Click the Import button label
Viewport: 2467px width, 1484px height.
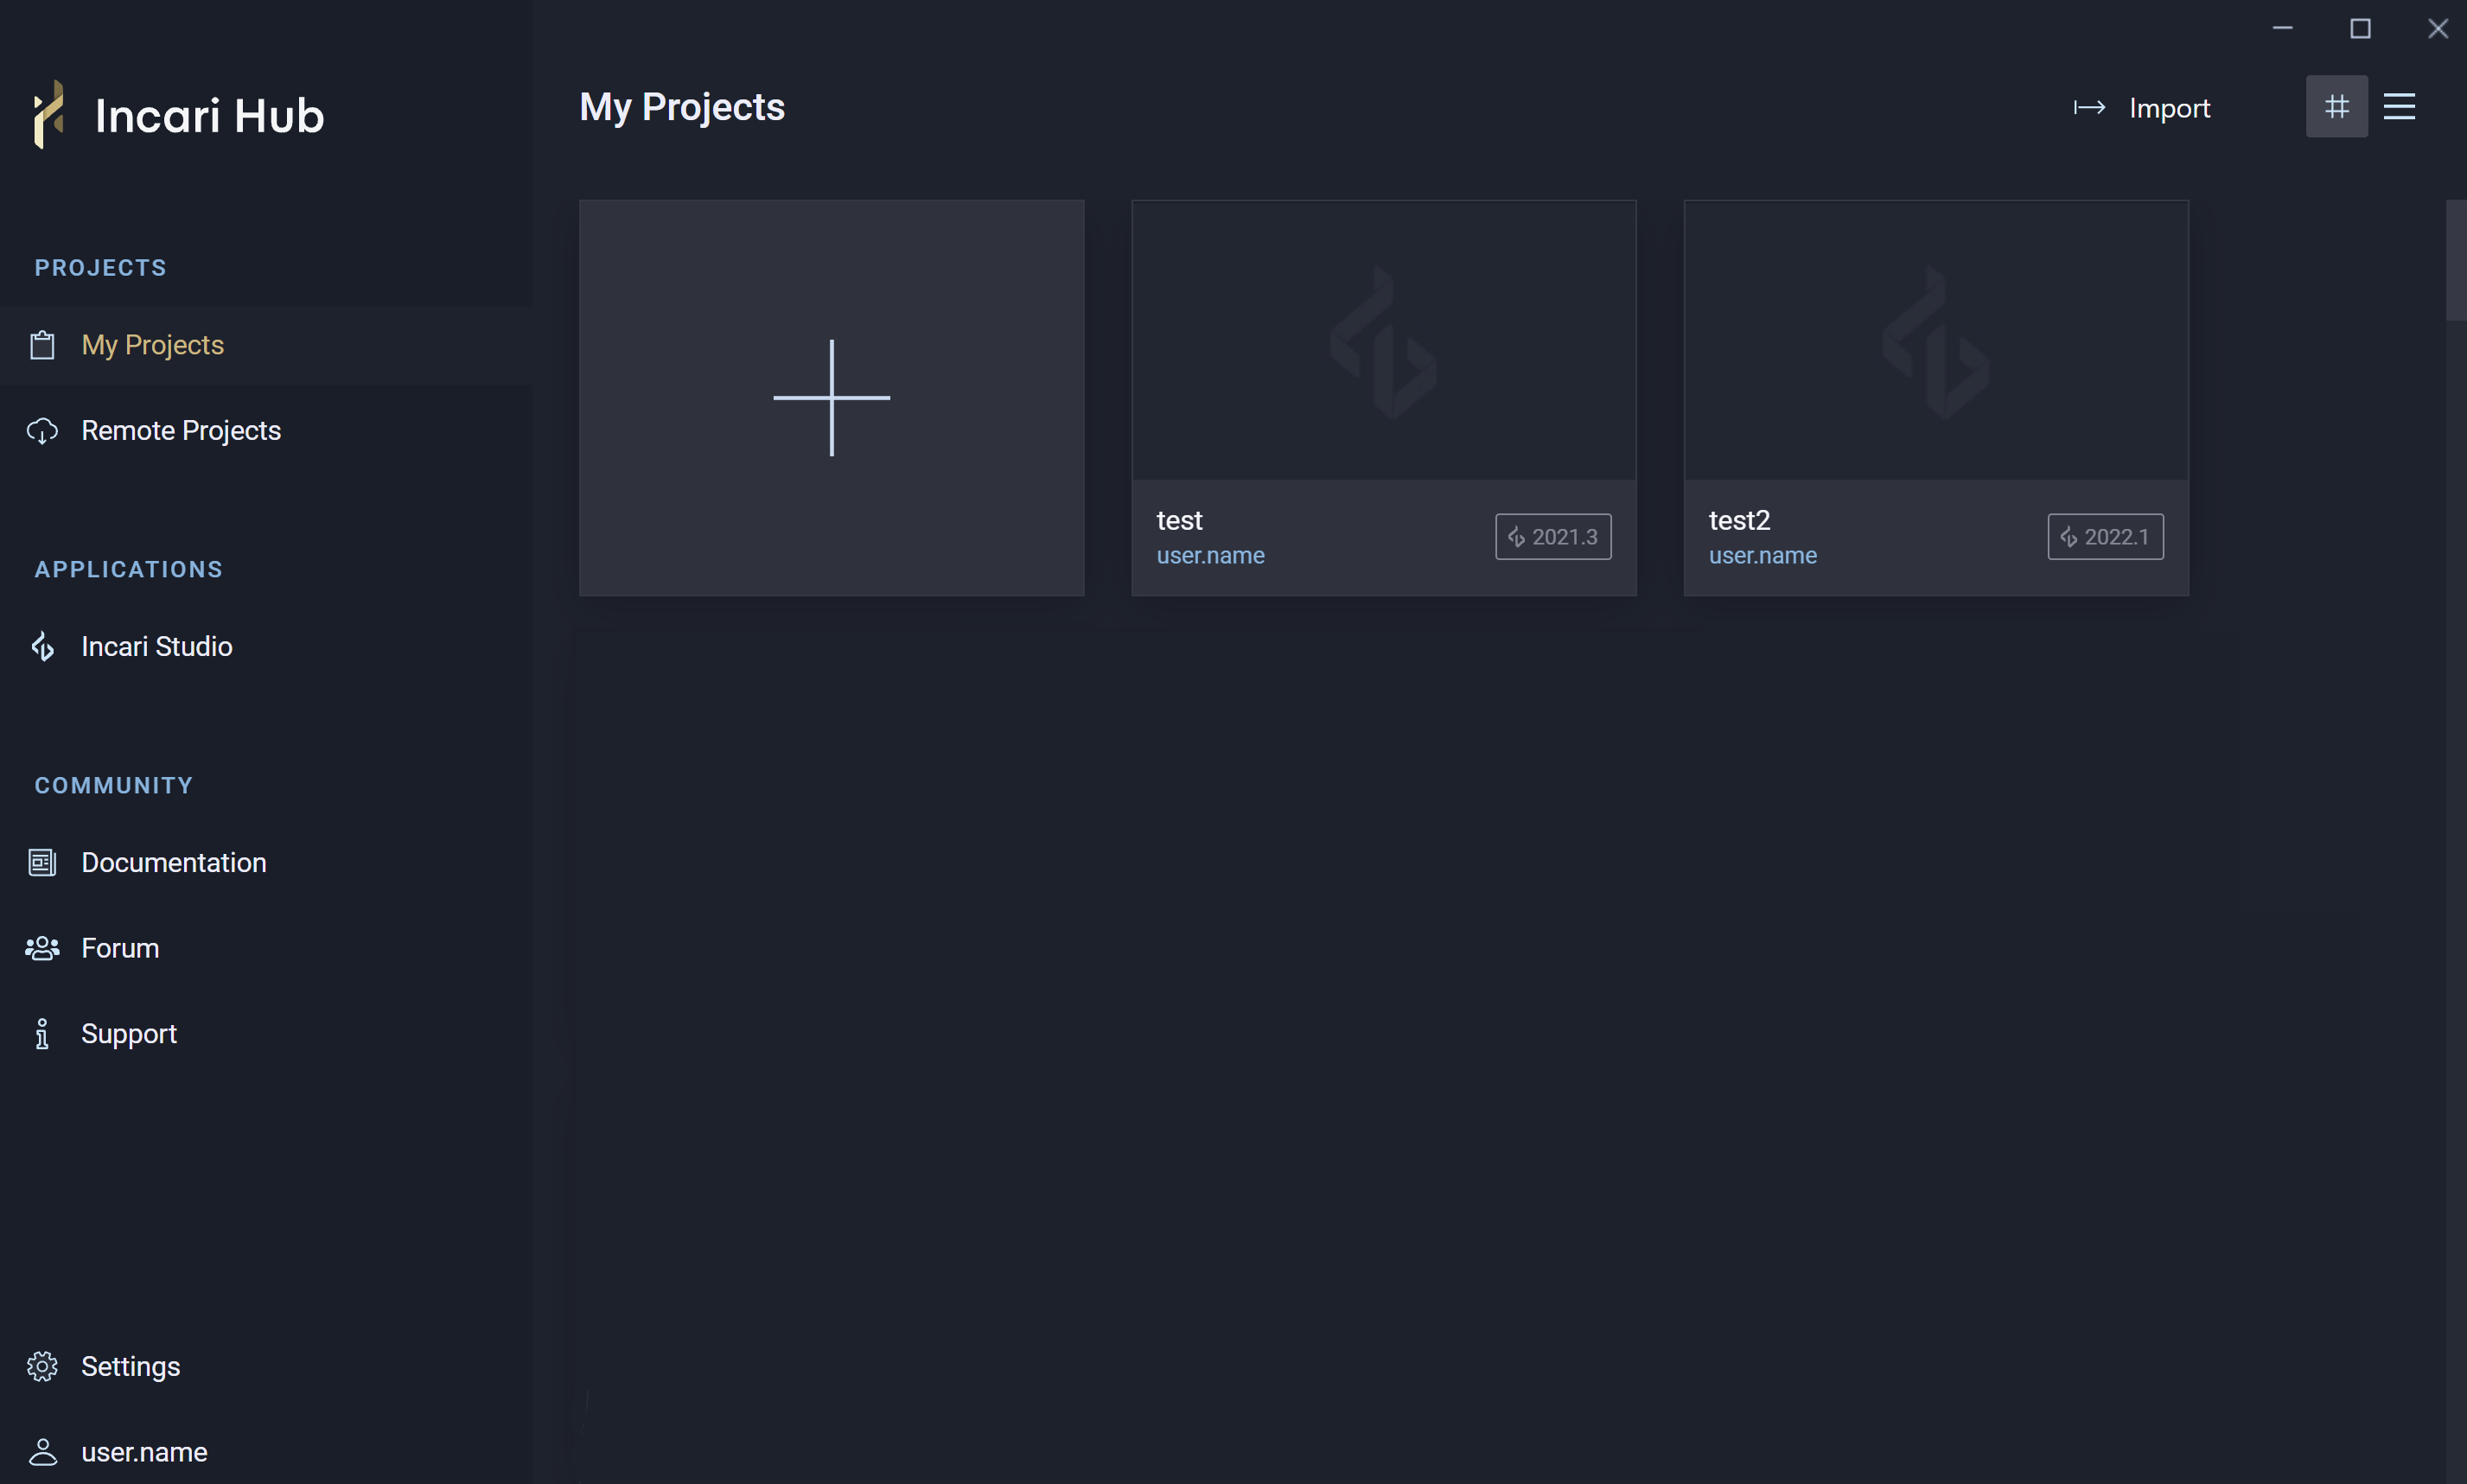pyautogui.click(x=2169, y=108)
